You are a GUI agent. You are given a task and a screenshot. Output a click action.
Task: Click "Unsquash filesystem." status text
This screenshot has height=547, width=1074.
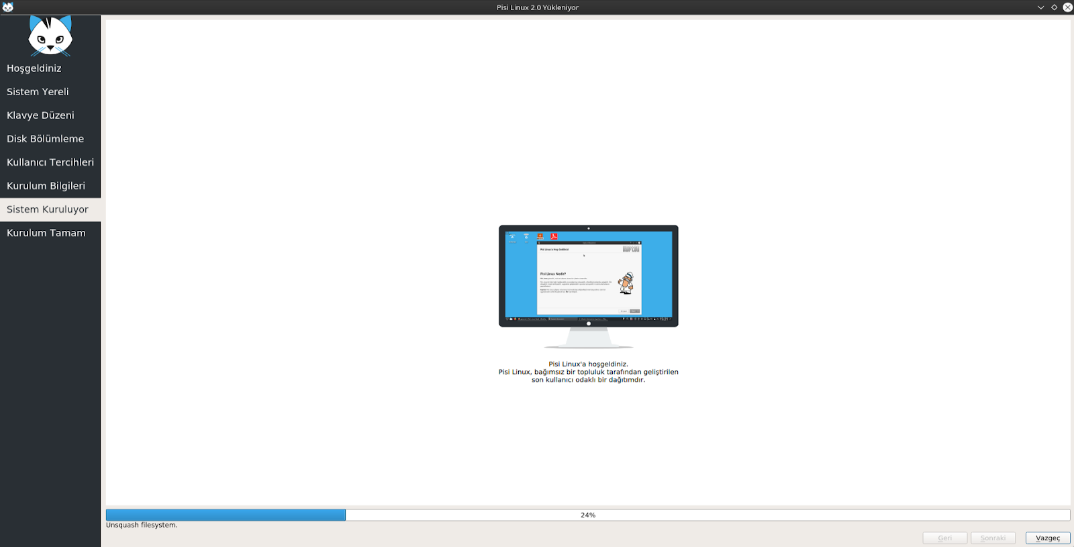pos(142,526)
